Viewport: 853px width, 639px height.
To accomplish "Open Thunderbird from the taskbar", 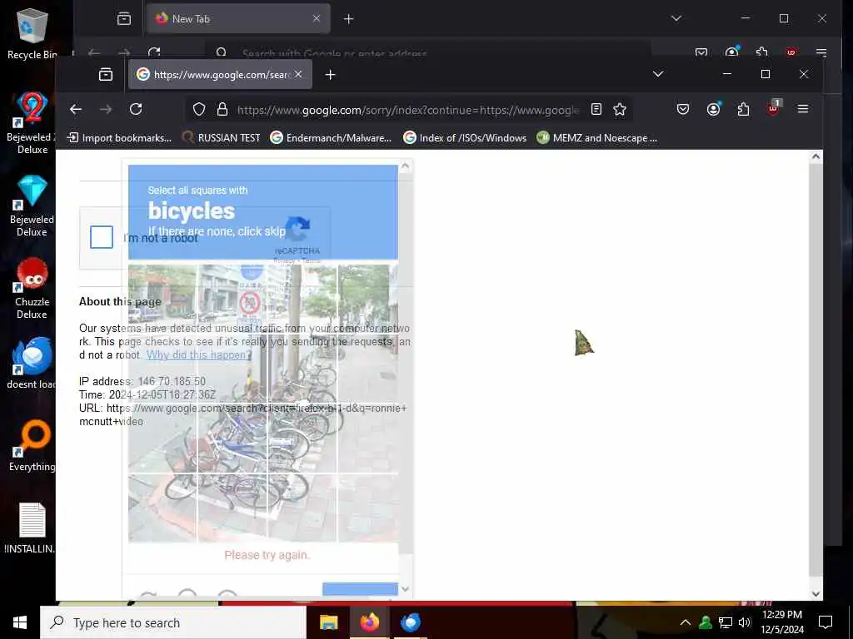I will 410,622.
